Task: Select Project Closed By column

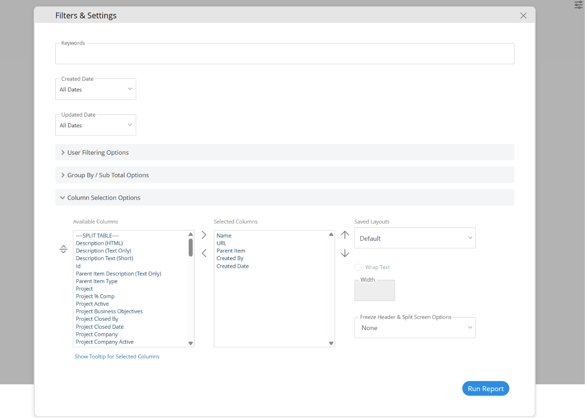Action: click(x=97, y=319)
